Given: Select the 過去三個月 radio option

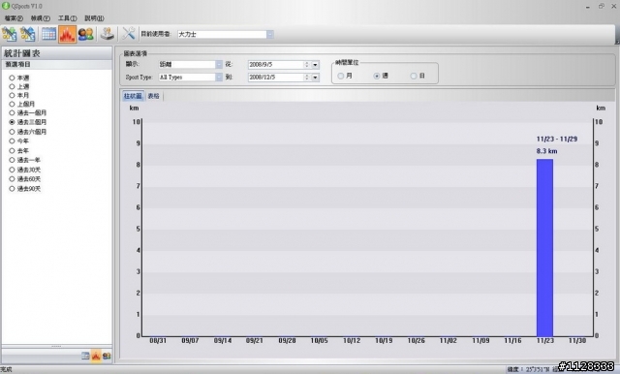Looking at the screenshot, I should 28,122.
